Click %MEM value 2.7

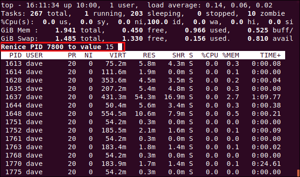pos(233,97)
